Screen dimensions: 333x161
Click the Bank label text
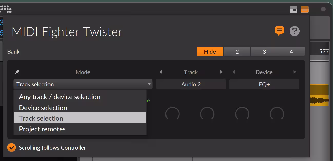(14, 52)
